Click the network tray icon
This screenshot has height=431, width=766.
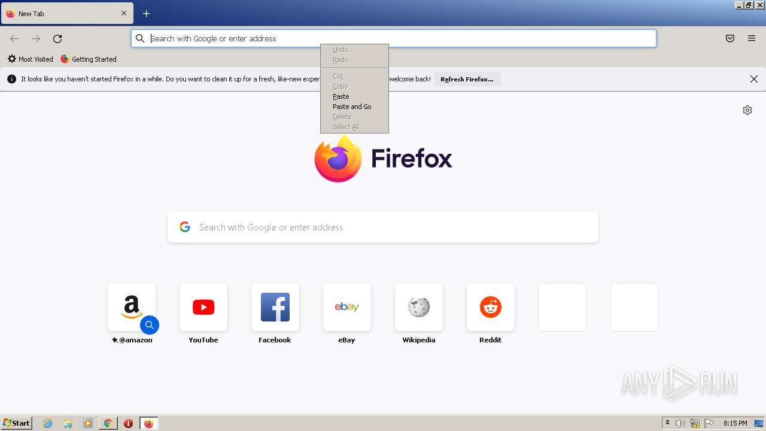(x=695, y=423)
